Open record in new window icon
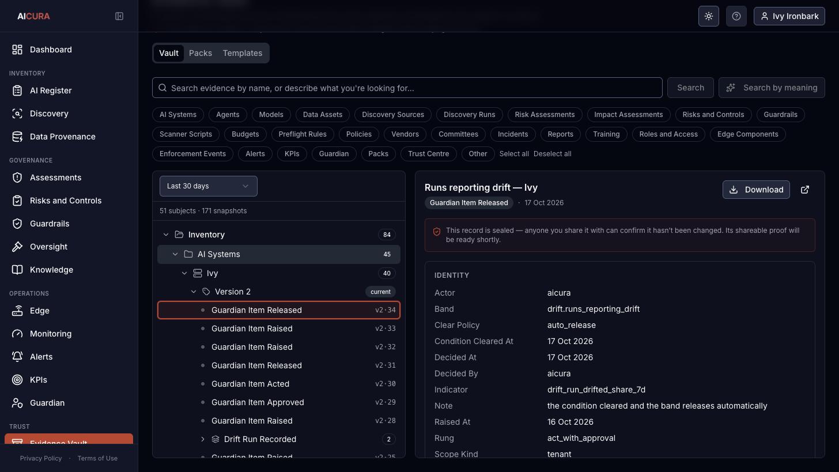The image size is (839, 472). (x=805, y=190)
